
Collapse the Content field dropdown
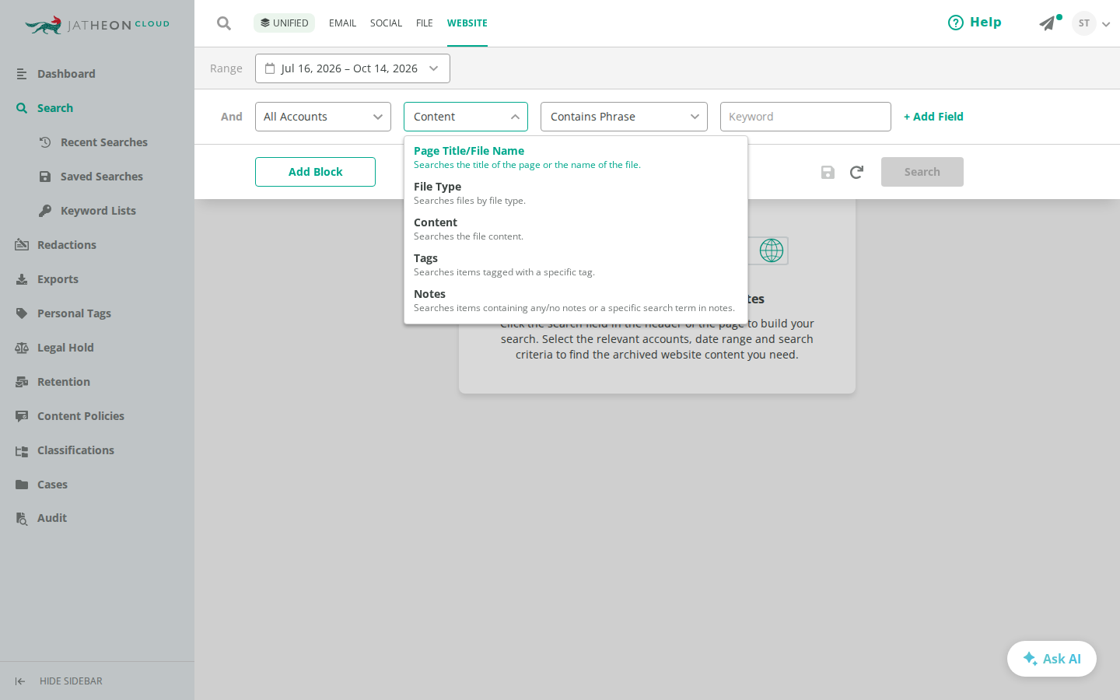466,117
